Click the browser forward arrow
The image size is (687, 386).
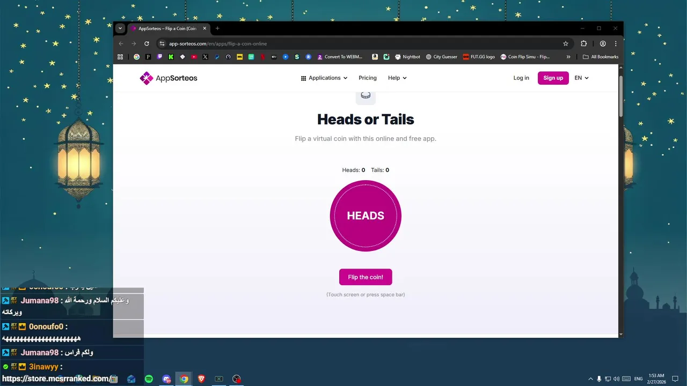click(x=134, y=43)
